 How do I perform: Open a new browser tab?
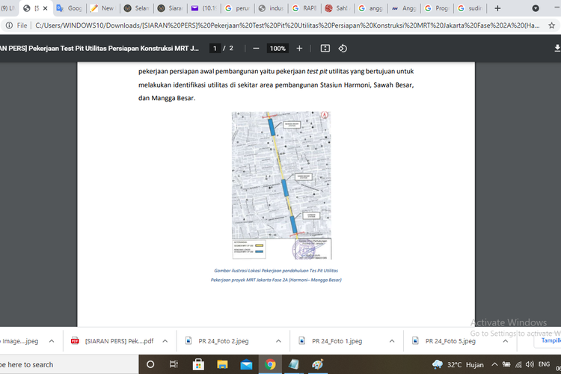[x=497, y=8]
